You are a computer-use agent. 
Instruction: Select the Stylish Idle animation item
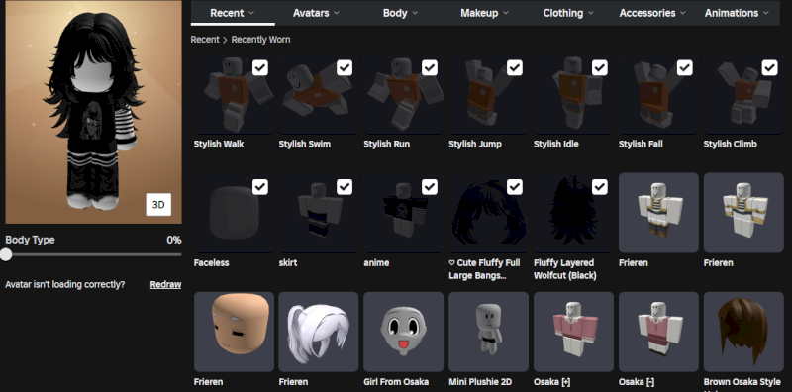point(574,94)
